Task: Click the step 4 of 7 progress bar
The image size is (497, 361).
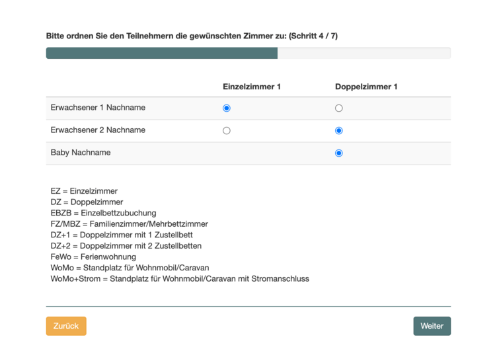Action: tap(249, 53)
